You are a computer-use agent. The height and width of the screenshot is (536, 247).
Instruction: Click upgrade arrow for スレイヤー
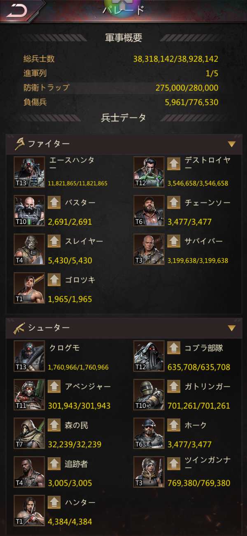click(x=54, y=242)
